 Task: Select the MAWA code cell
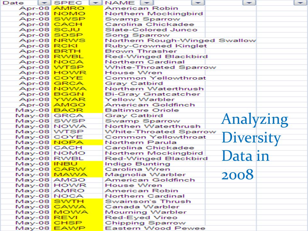pyautogui.click(x=77, y=175)
